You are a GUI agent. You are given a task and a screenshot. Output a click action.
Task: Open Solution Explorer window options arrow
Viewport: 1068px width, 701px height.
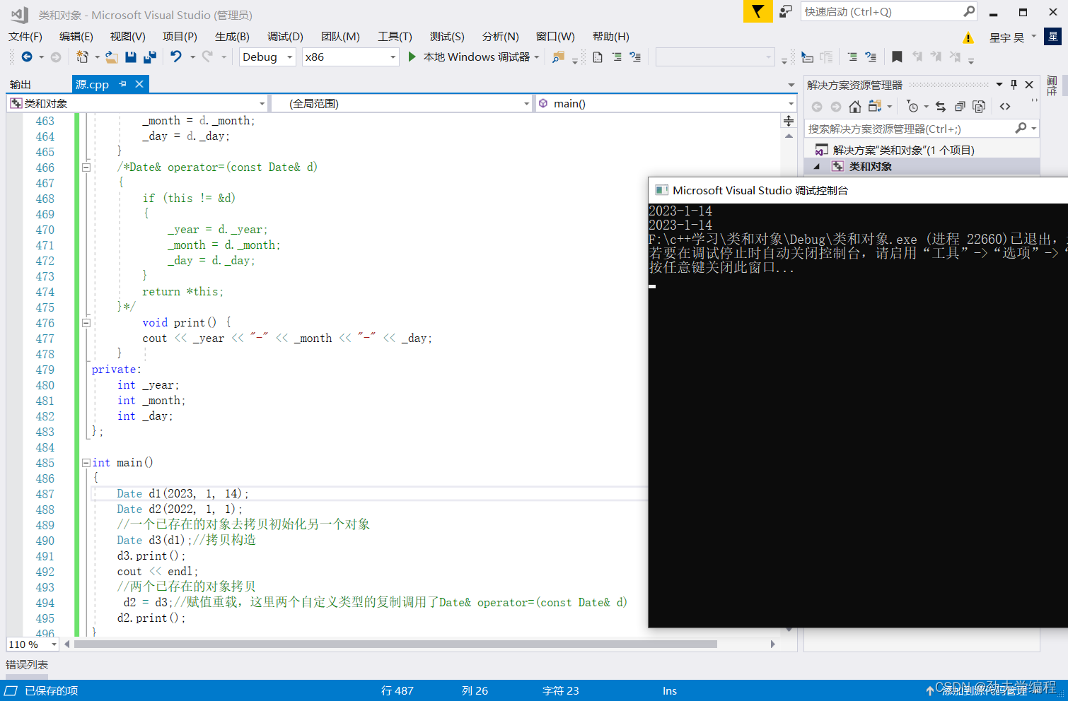999,85
